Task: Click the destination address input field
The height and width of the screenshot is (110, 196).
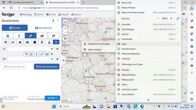Action: pos(31,59)
